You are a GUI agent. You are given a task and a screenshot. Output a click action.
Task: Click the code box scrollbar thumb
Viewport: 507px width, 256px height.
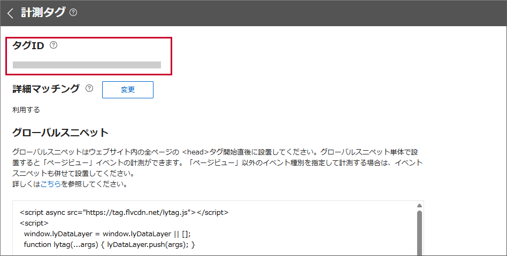tap(419, 232)
